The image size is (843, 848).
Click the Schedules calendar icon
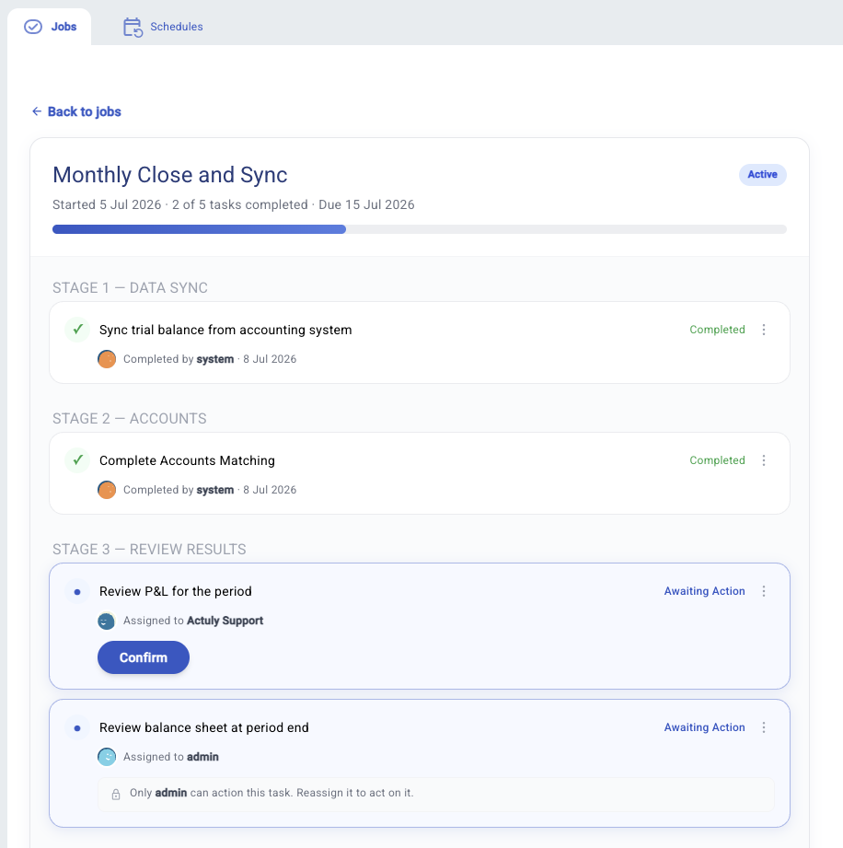pyautogui.click(x=133, y=27)
